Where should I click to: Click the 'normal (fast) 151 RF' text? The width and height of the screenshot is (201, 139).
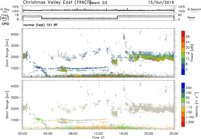(x=40, y=25)
